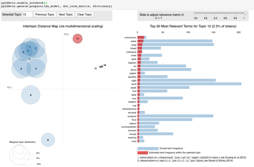Select Topic 5 bubble on the distance map
The height and width of the screenshot is (167, 254).
31,95
